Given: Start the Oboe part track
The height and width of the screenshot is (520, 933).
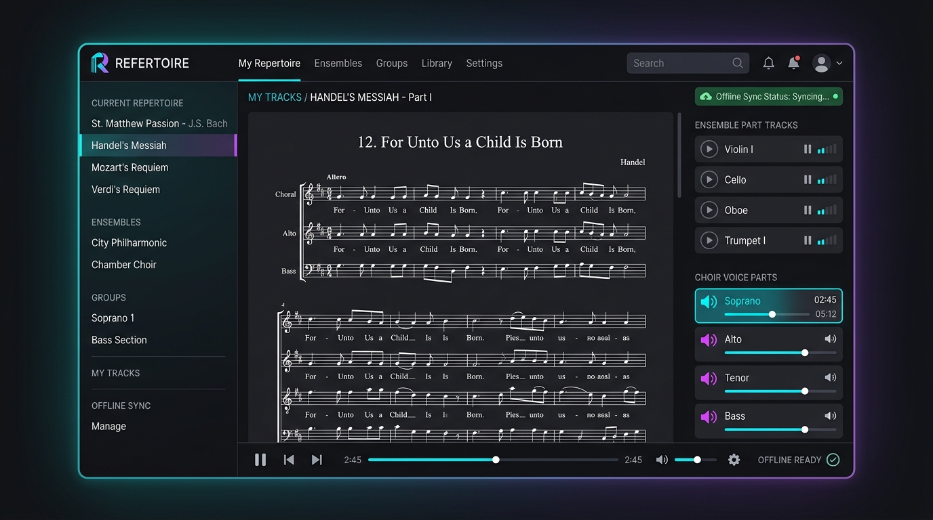Looking at the screenshot, I should [x=709, y=210].
